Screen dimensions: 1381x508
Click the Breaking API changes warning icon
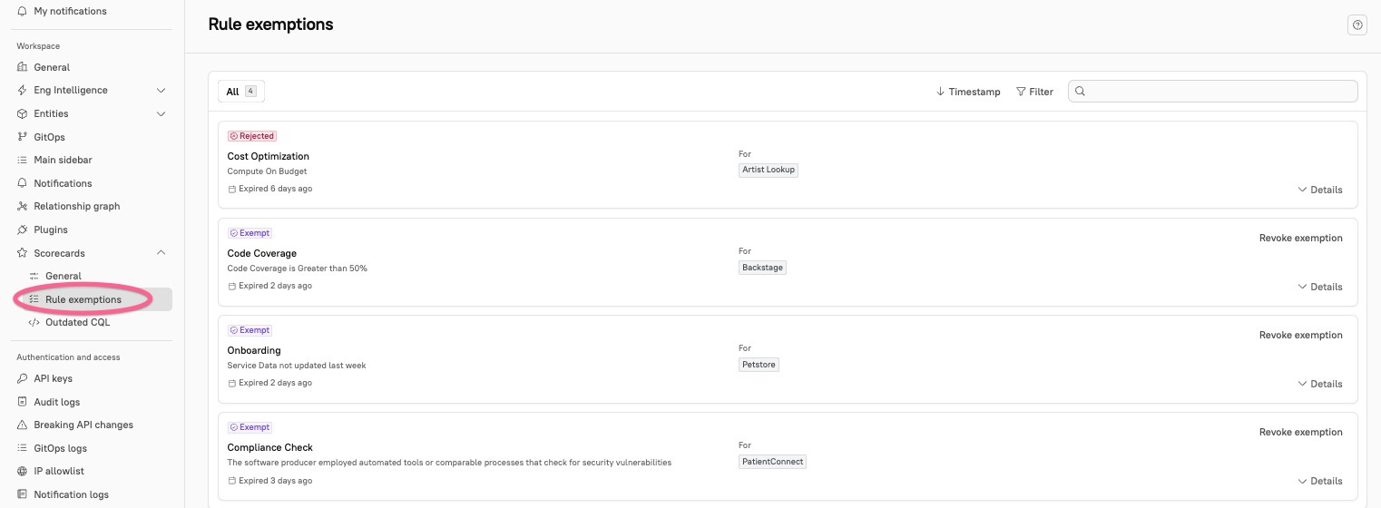click(24, 425)
